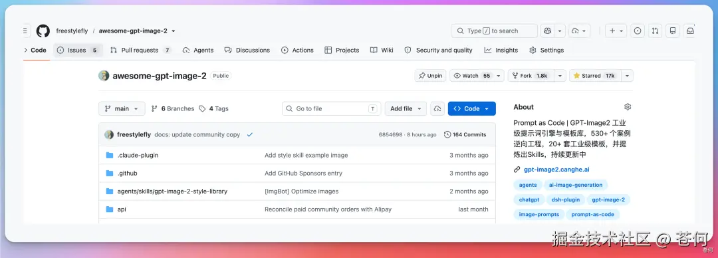The width and height of the screenshot is (718, 258).
Task: Open agents/skills/gpt-image-2-style-library folder
Action: tap(172, 191)
